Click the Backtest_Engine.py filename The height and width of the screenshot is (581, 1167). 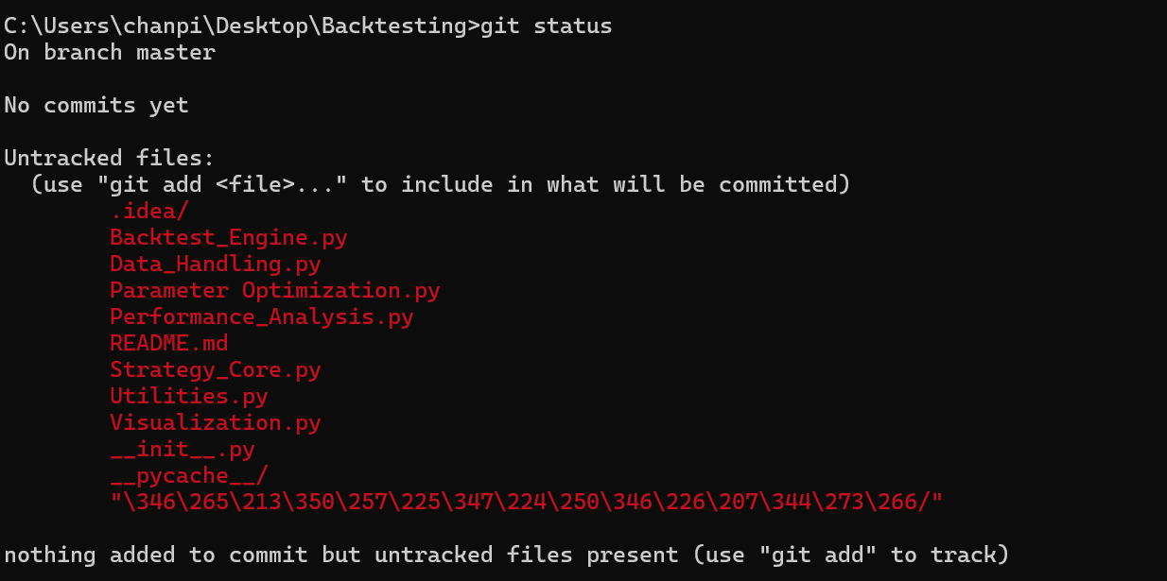tap(228, 237)
